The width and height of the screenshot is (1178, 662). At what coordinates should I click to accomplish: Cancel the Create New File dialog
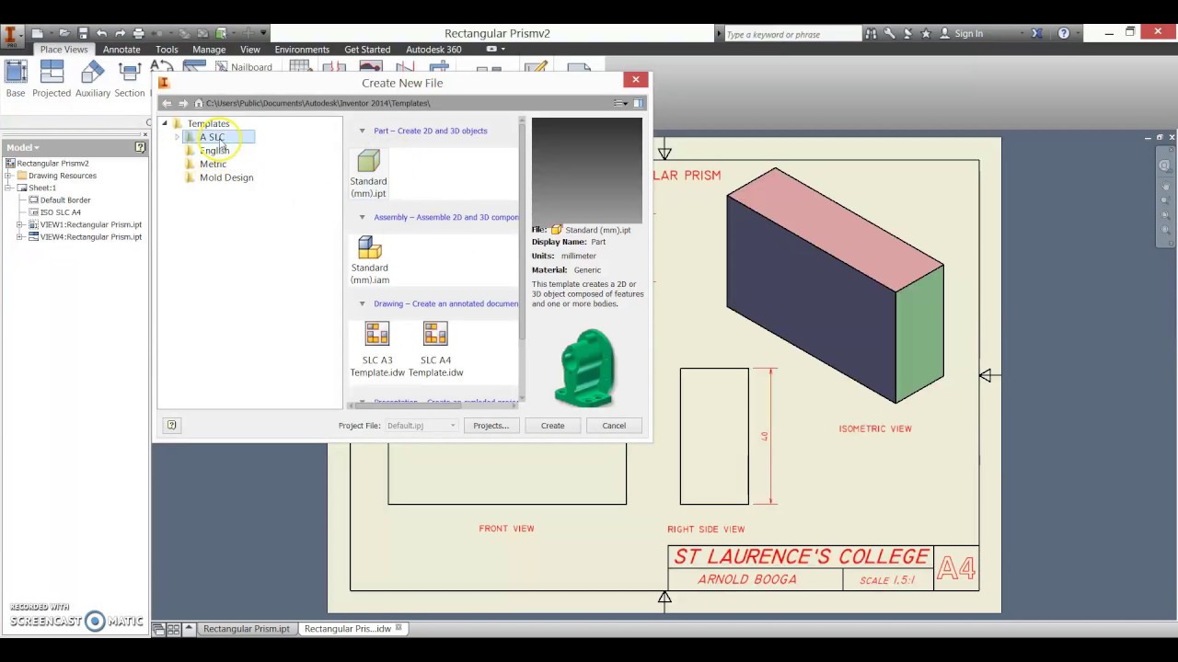(614, 426)
